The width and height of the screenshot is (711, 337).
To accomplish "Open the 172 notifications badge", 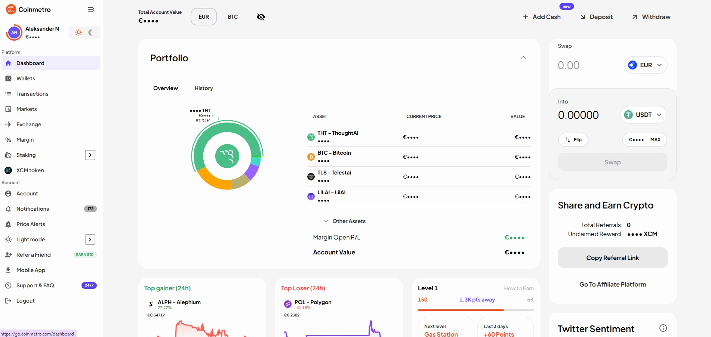I will pyautogui.click(x=90, y=209).
